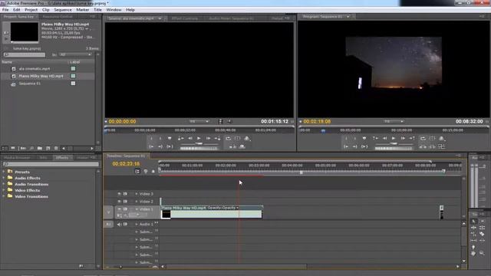
Task: Set unnumbered marker in Timeline panel
Action: click(153, 171)
